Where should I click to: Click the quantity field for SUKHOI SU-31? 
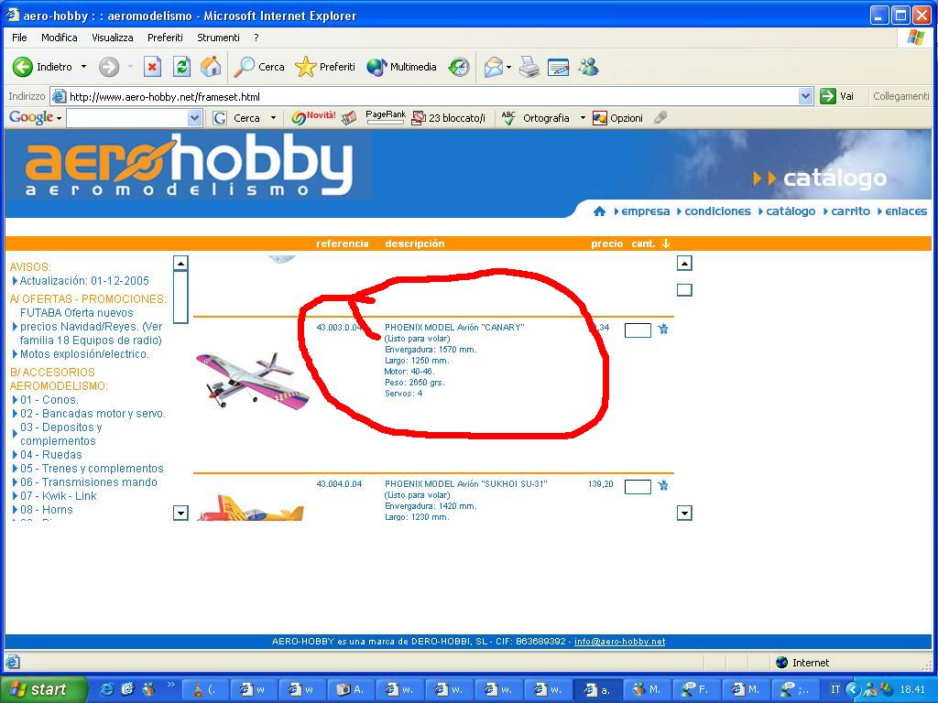tap(638, 487)
